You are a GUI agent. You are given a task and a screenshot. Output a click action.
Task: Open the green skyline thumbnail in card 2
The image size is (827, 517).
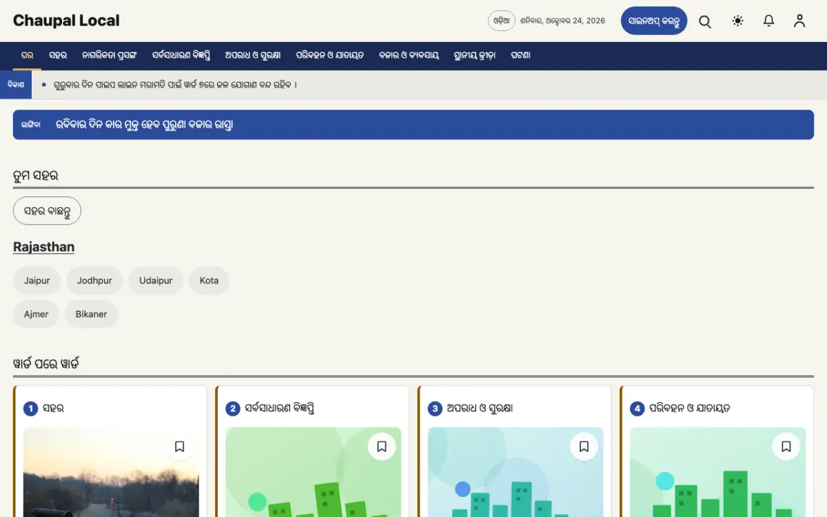click(314, 472)
